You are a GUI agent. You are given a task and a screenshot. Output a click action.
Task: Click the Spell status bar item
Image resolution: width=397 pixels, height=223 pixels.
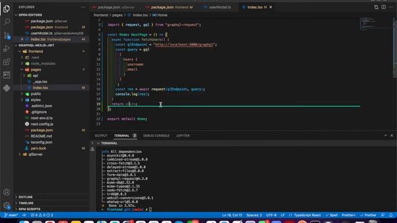click(x=331, y=215)
